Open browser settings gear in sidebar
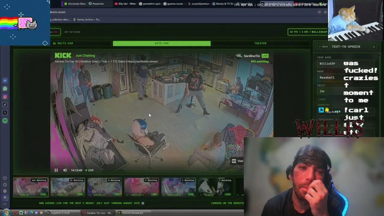 [x=5, y=191]
